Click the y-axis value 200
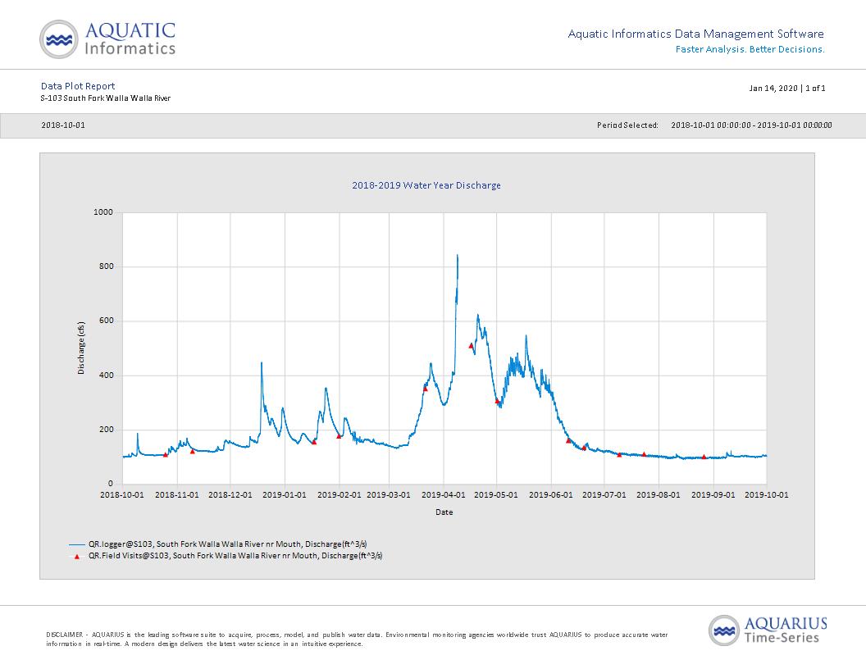Screen dimensions: 866x669 click(106, 430)
